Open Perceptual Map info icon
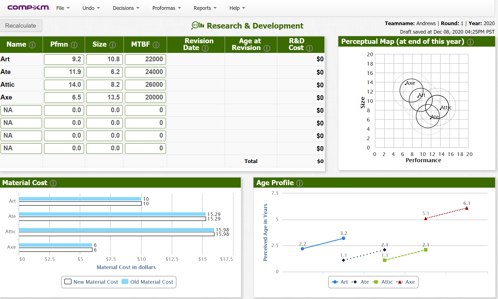498x299 pixels. (470, 42)
